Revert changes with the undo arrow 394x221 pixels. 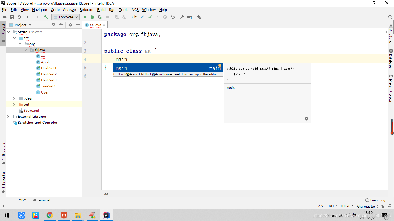[172, 17]
